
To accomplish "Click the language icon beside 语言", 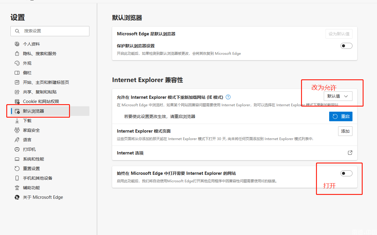I will pyautogui.click(x=17, y=140).
